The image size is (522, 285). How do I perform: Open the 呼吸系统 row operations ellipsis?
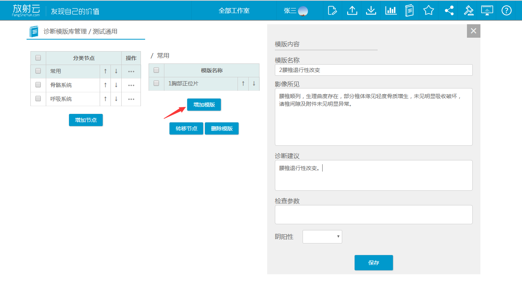[131, 99]
